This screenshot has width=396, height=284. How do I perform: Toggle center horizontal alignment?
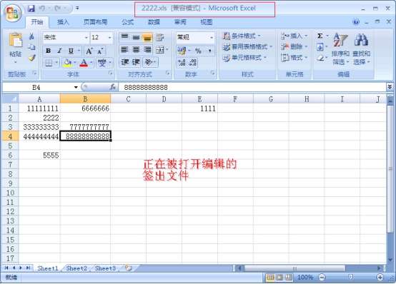(x=136, y=50)
